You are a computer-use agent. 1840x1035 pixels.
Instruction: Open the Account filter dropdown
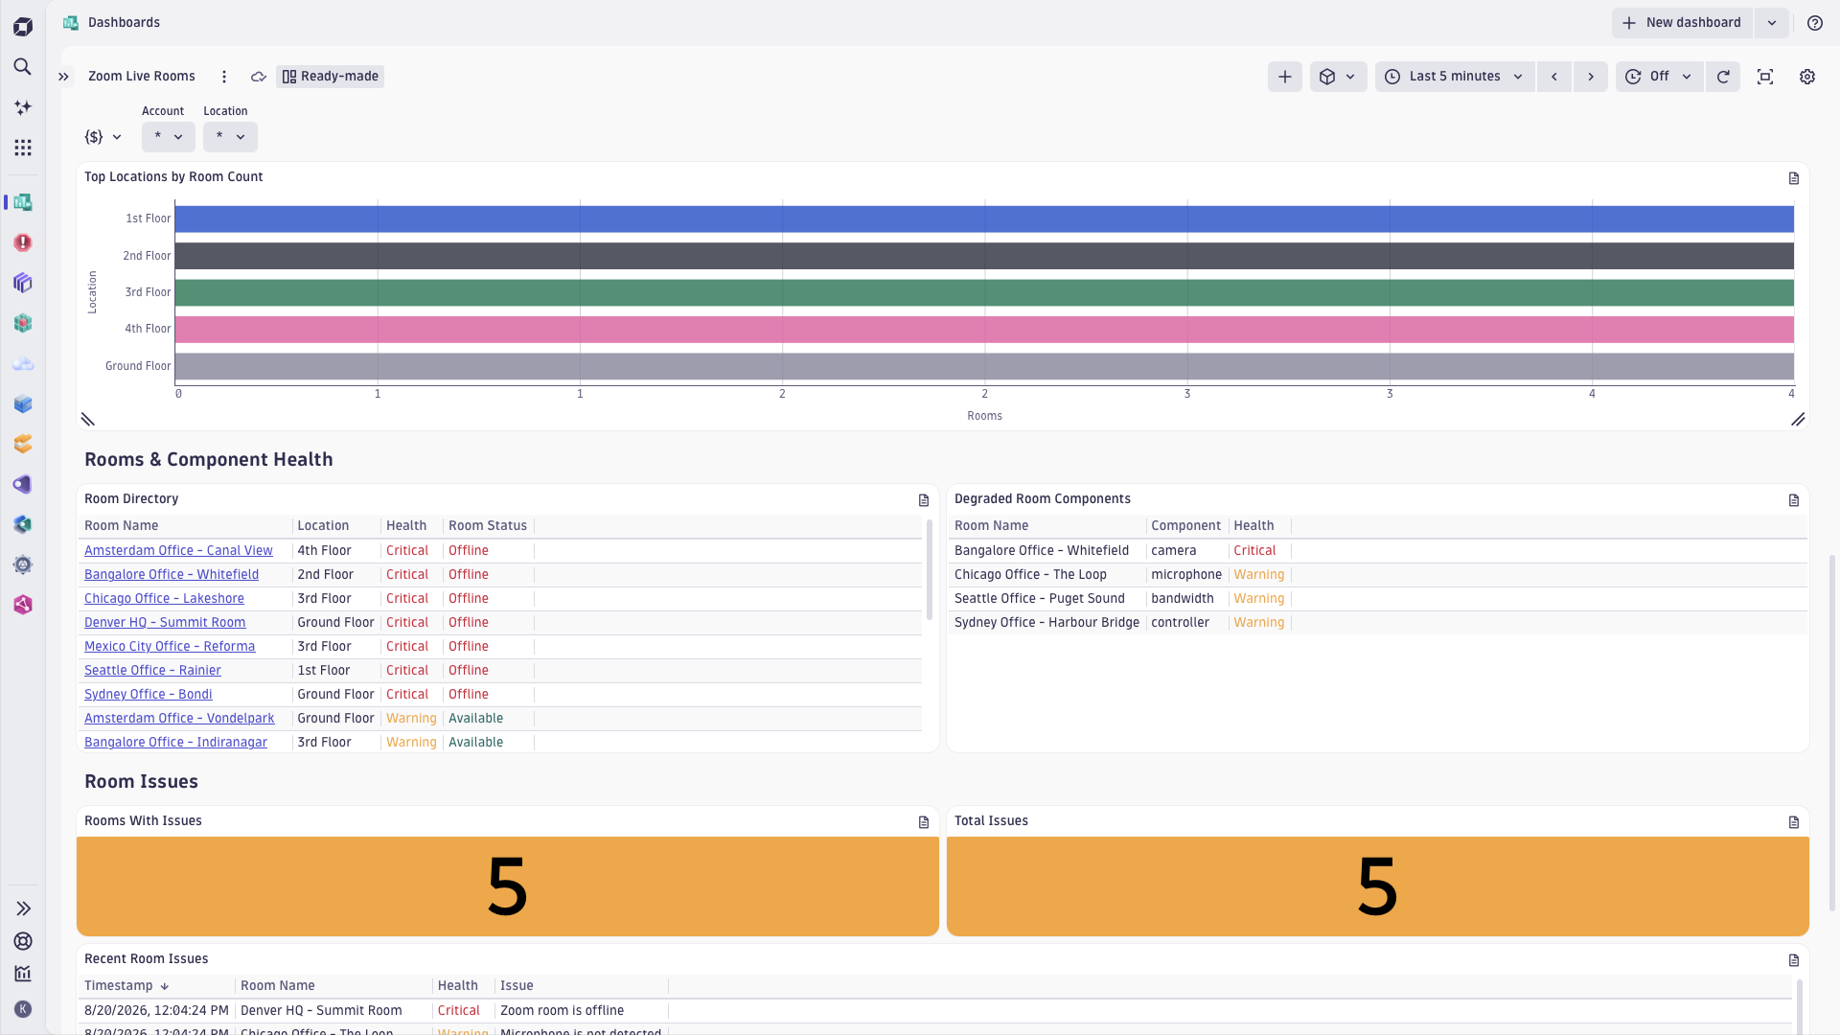tap(169, 137)
